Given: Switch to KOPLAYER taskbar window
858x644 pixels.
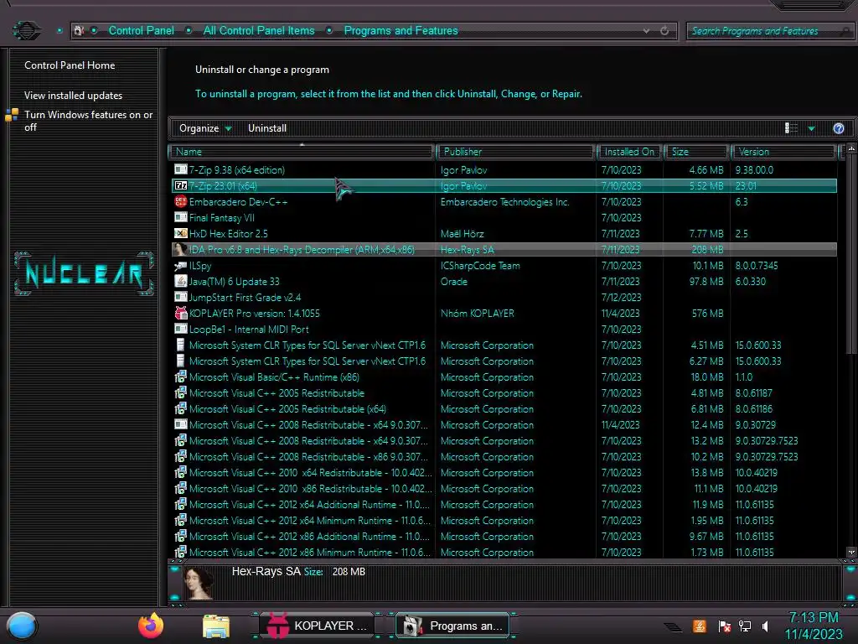Looking at the screenshot, I should point(316,626).
